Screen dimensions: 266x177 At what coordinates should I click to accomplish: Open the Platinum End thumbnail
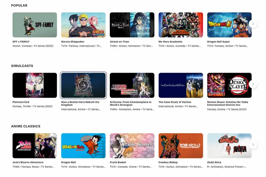(x=35, y=85)
